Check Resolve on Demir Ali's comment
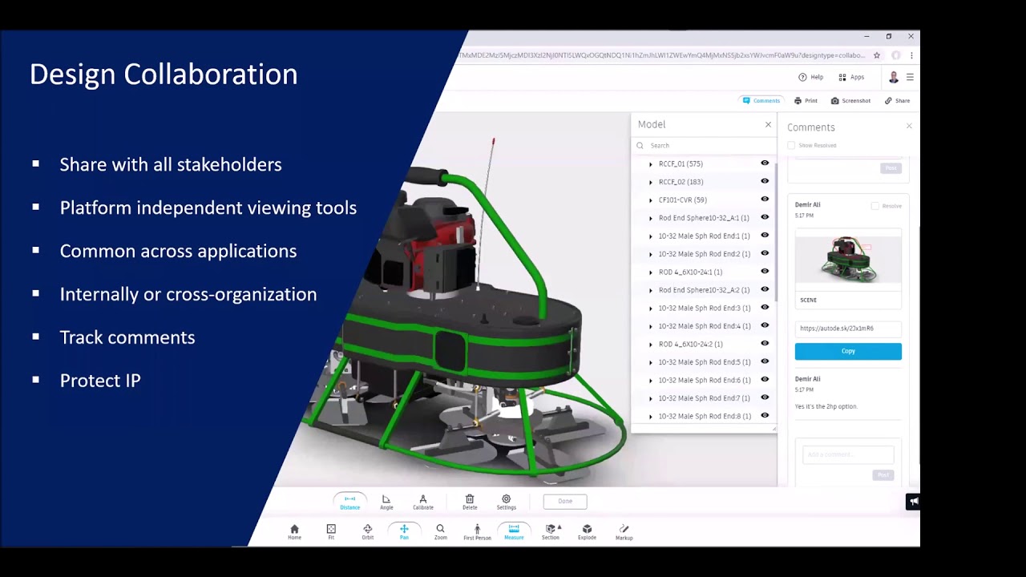 [875, 206]
